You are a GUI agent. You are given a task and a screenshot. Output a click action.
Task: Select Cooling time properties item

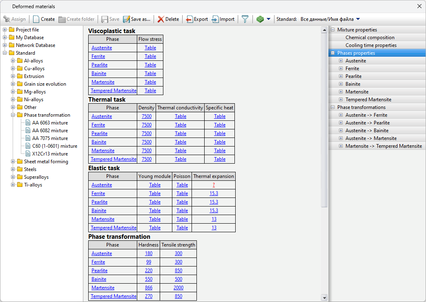click(x=371, y=45)
